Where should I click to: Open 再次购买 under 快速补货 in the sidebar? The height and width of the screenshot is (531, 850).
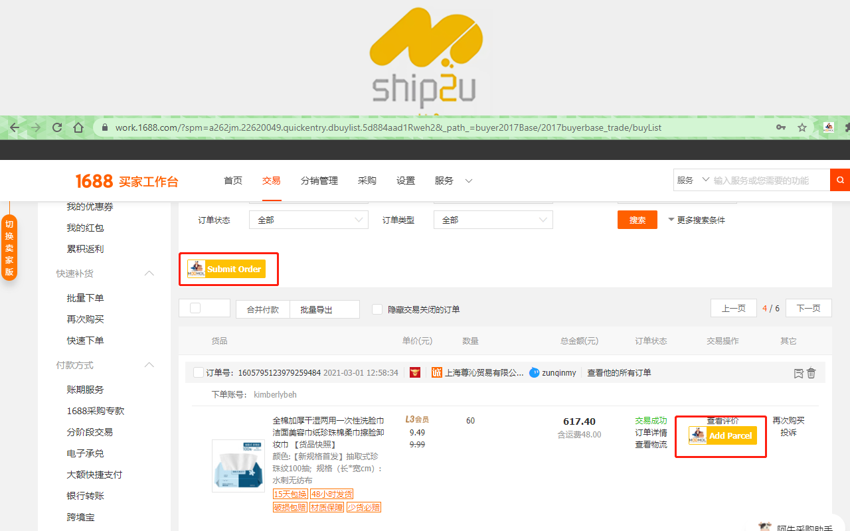click(85, 319)
